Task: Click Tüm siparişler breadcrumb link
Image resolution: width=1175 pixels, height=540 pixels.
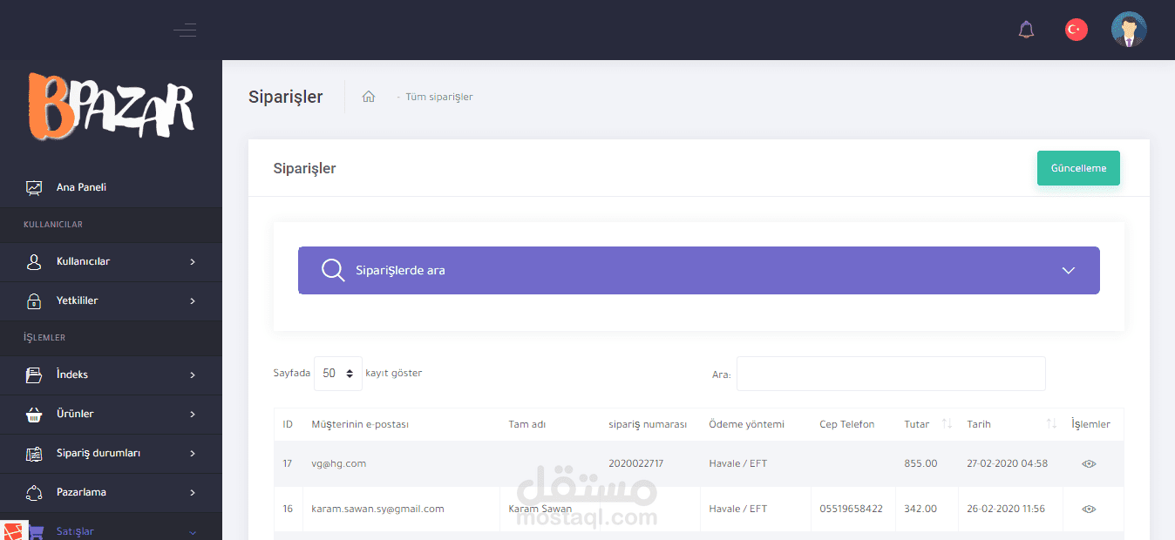Action: (x=439, y=97)
